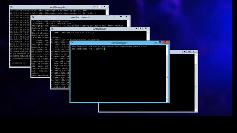Click the scrollbar thumb grip in root@aobject1 window
Screen dimensions: 237x133
167,77
